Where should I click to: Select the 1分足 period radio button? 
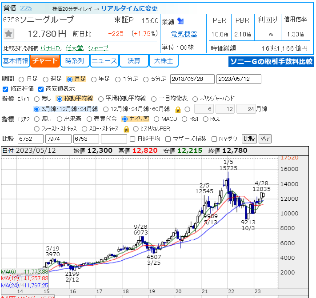[x=118, y=79]
